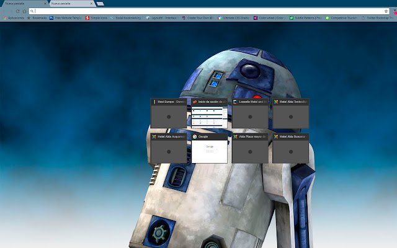Open the Social bookmarking bookmark
397x248 pixels.
click(x=126, y=18)
